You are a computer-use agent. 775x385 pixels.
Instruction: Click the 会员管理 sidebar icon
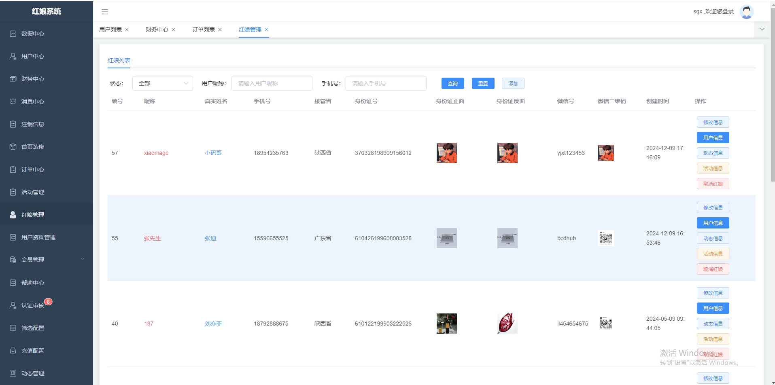[x=13, y=260]
